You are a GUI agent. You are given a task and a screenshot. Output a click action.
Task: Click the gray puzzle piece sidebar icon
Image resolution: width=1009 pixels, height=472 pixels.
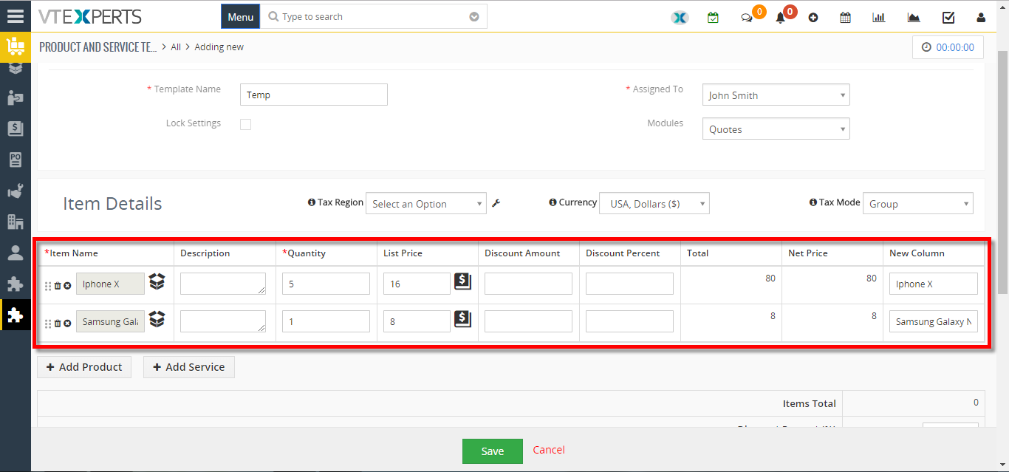pos(15,284)
